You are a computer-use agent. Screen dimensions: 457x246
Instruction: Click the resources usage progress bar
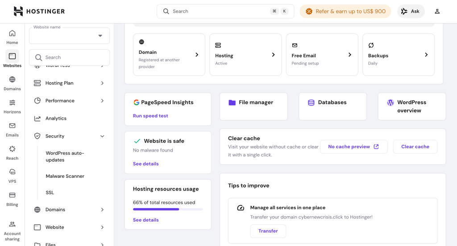[168, 209]
